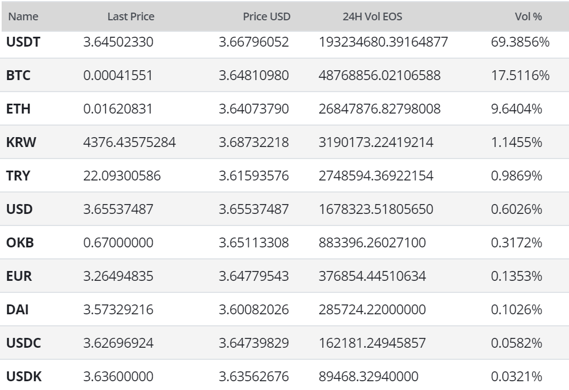Select the DAI row name

point(18,310)
